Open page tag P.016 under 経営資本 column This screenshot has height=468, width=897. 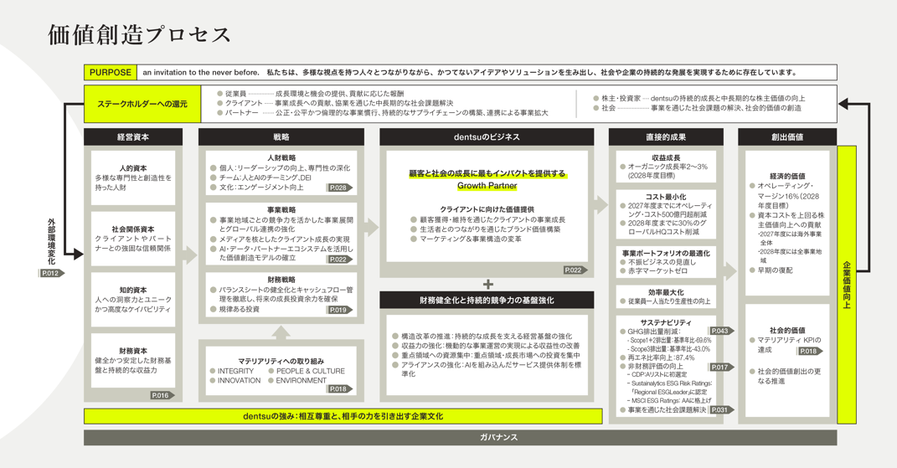click(162, 395)
